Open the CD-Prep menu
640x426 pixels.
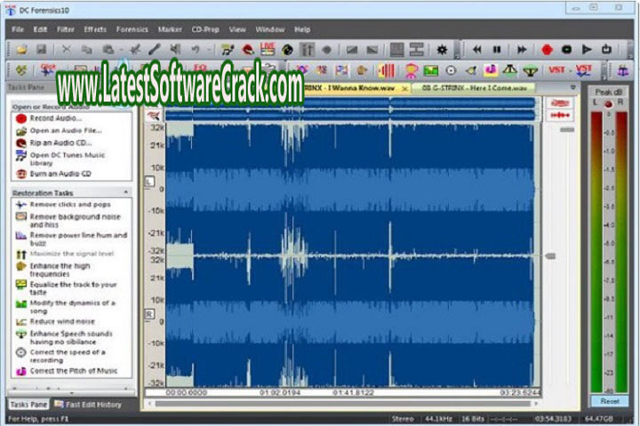pos(205,29)
